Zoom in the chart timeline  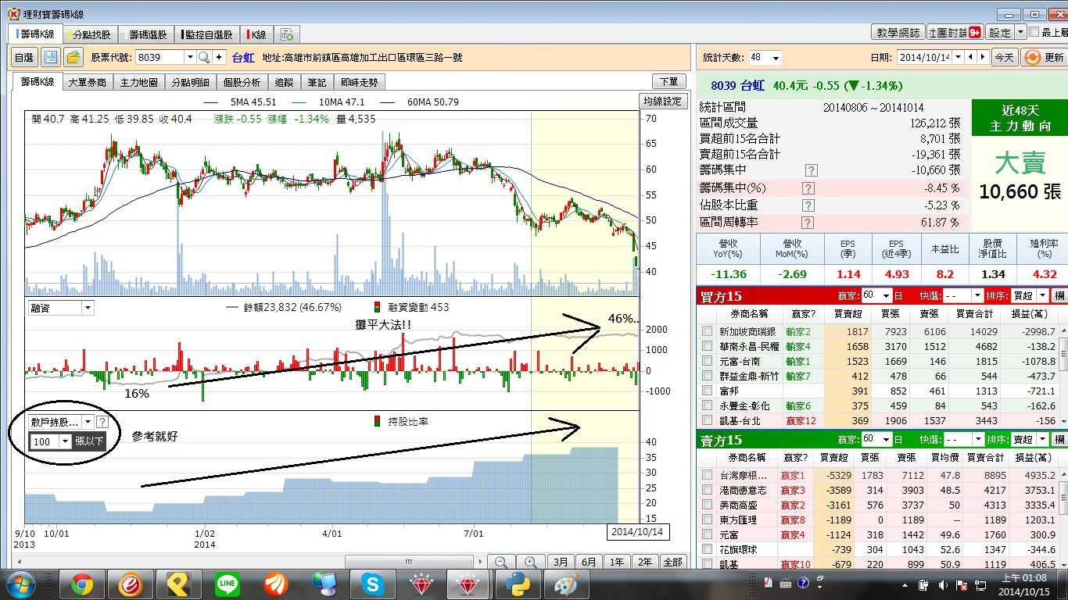coord(530,562)
